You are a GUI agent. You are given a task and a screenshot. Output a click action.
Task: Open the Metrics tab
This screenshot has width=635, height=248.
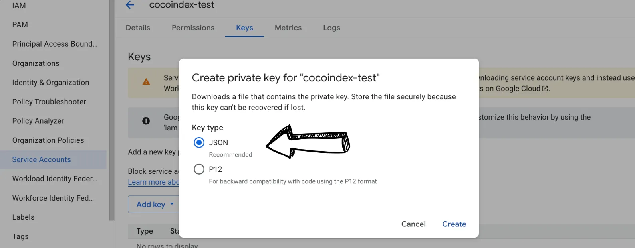click(x=288, y=28)
